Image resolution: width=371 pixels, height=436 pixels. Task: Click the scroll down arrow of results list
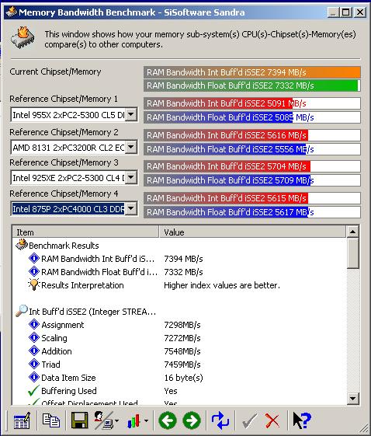[x=352, y=399]
